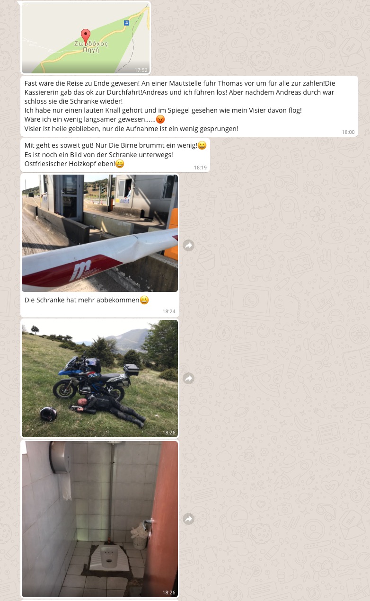Click the 18:00 message timestamp
This screenshot has height=601, width=370.
coord(348,132)
